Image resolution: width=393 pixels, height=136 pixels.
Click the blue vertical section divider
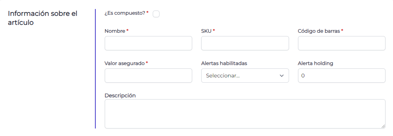pyautogui.click(x=95, y=69)
